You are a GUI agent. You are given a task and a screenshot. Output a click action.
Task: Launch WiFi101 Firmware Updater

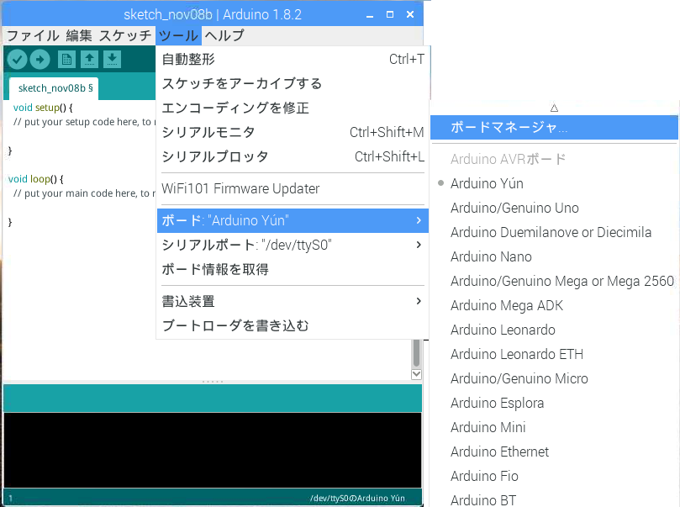(293, 188)
